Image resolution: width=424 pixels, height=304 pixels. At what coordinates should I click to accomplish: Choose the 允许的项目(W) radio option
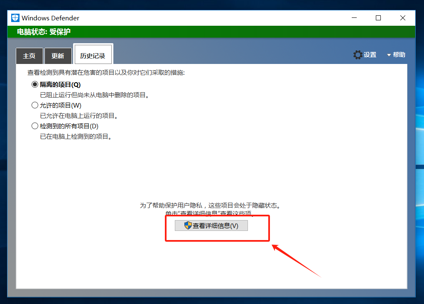tap(34, 105)
